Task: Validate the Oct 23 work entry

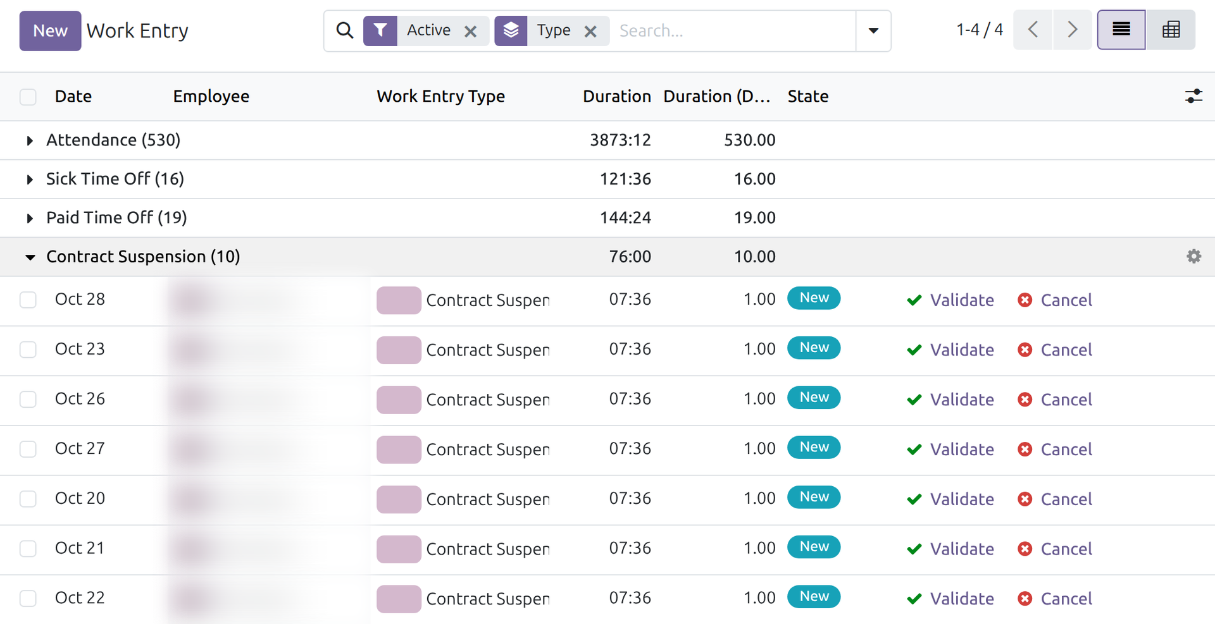Action: (x=950, y=350)
